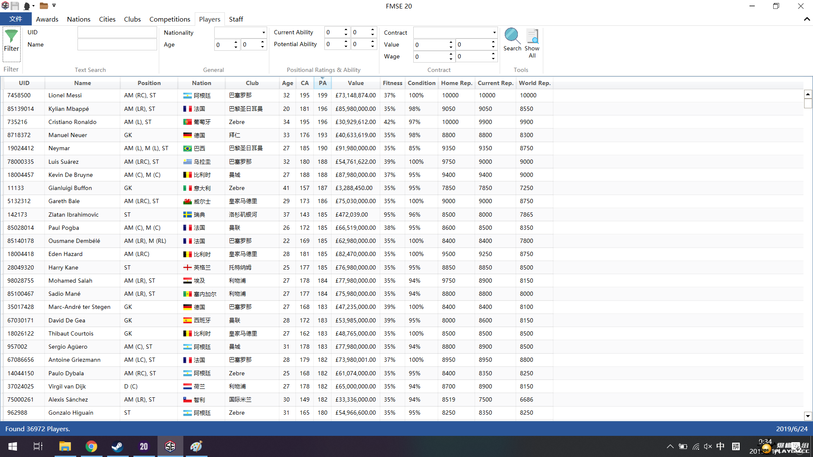The image size is (813, 457).
Task: Sort table by PA column header
Action: coord(323,83)
